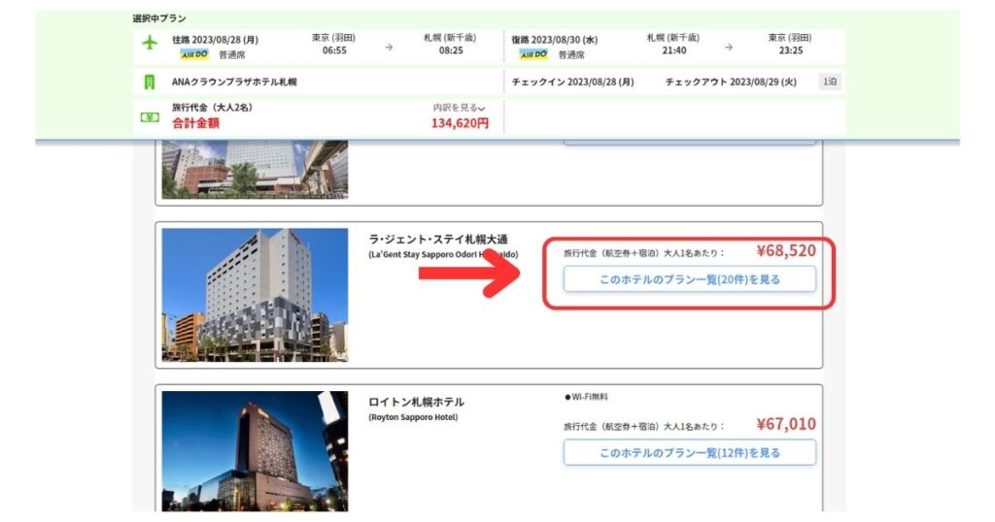Click ANAクラウンプラザホテル札幌 selected hotel name
The image size is (995, 522).
pos(234,82)
